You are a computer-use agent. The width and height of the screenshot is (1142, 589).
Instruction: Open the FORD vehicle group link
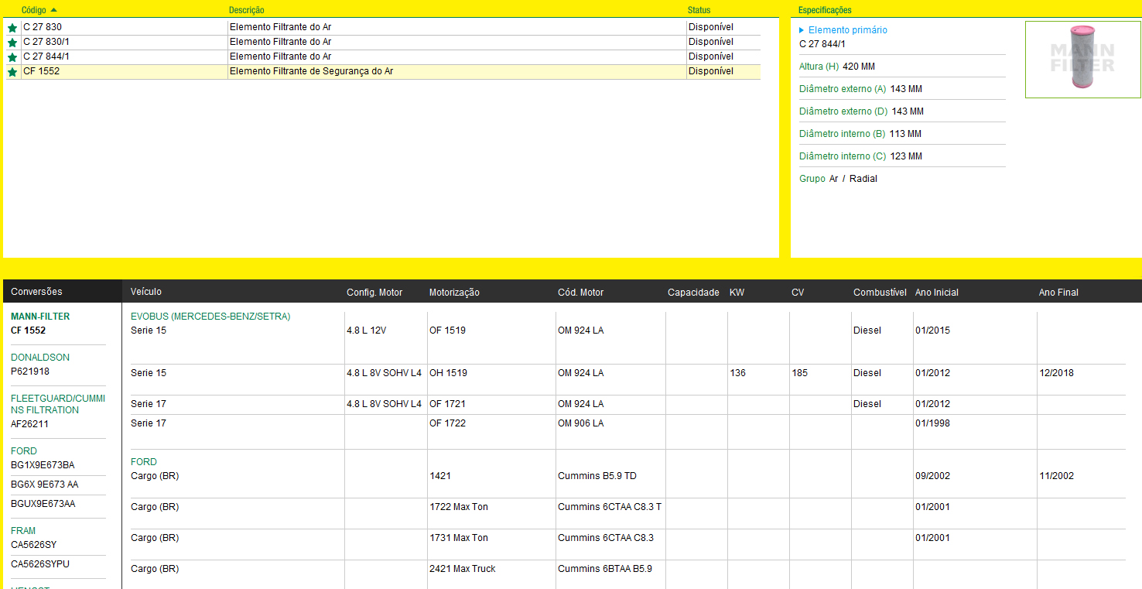tap(144, 462)
